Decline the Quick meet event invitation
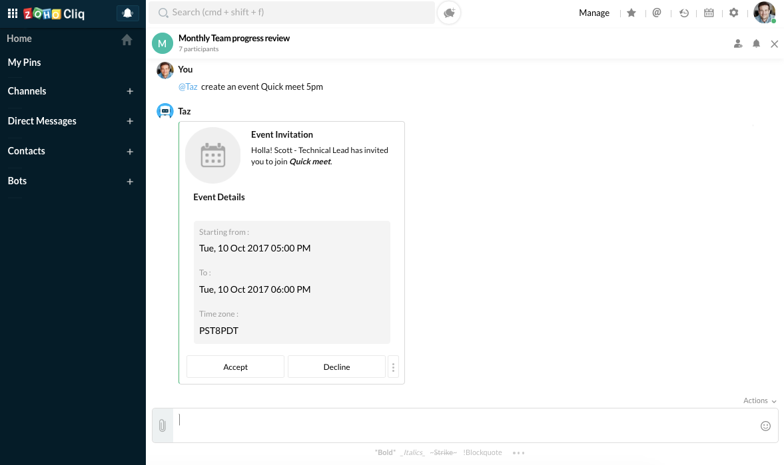The width and height of the screenshot is (784, 465). [336, 367]
